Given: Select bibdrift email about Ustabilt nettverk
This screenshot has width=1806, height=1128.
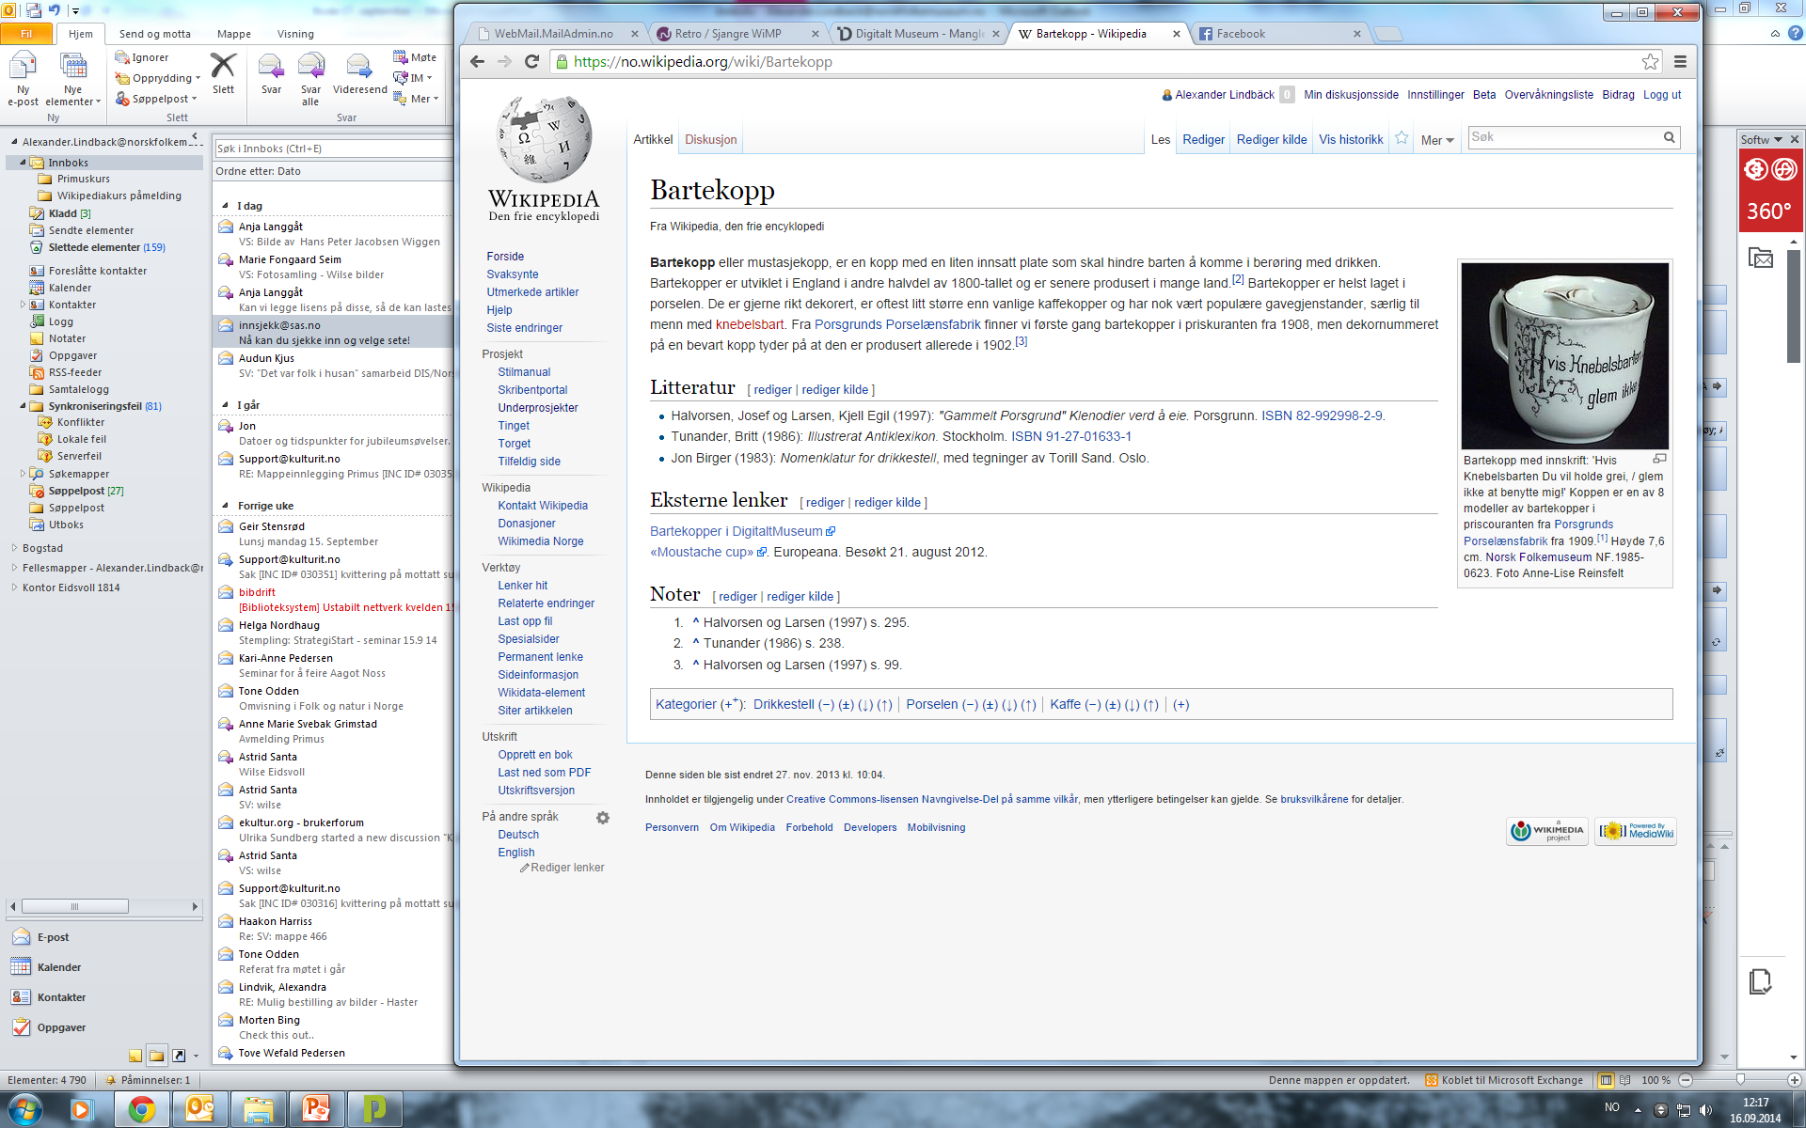Looking at the screenshot, I should click(334, 600).
